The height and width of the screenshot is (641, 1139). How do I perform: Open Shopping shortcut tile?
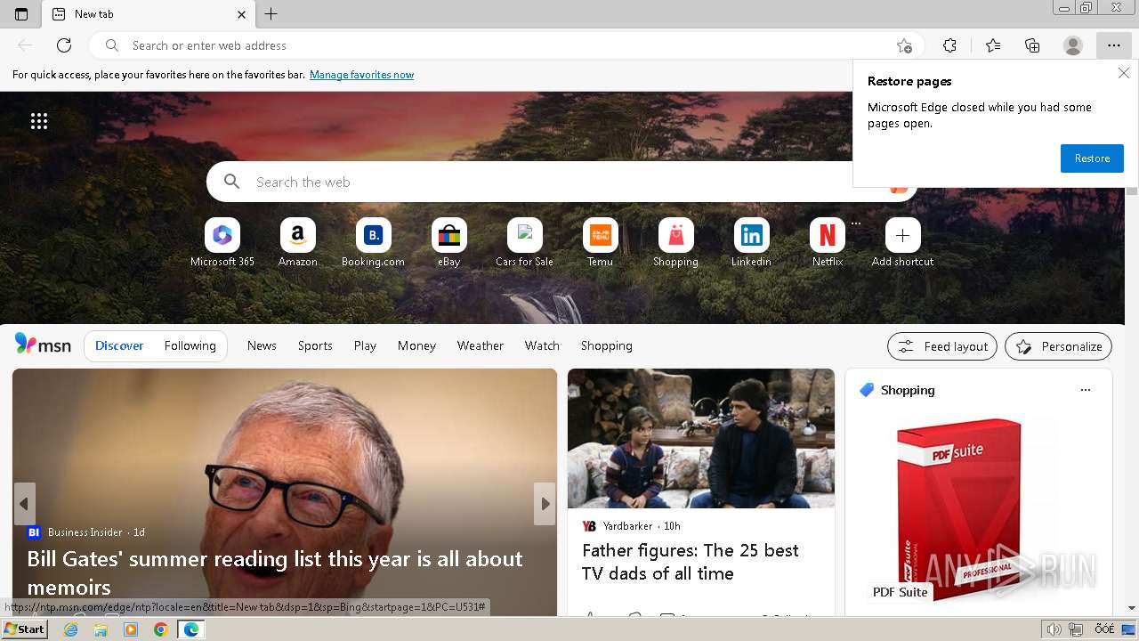(676, 242)
